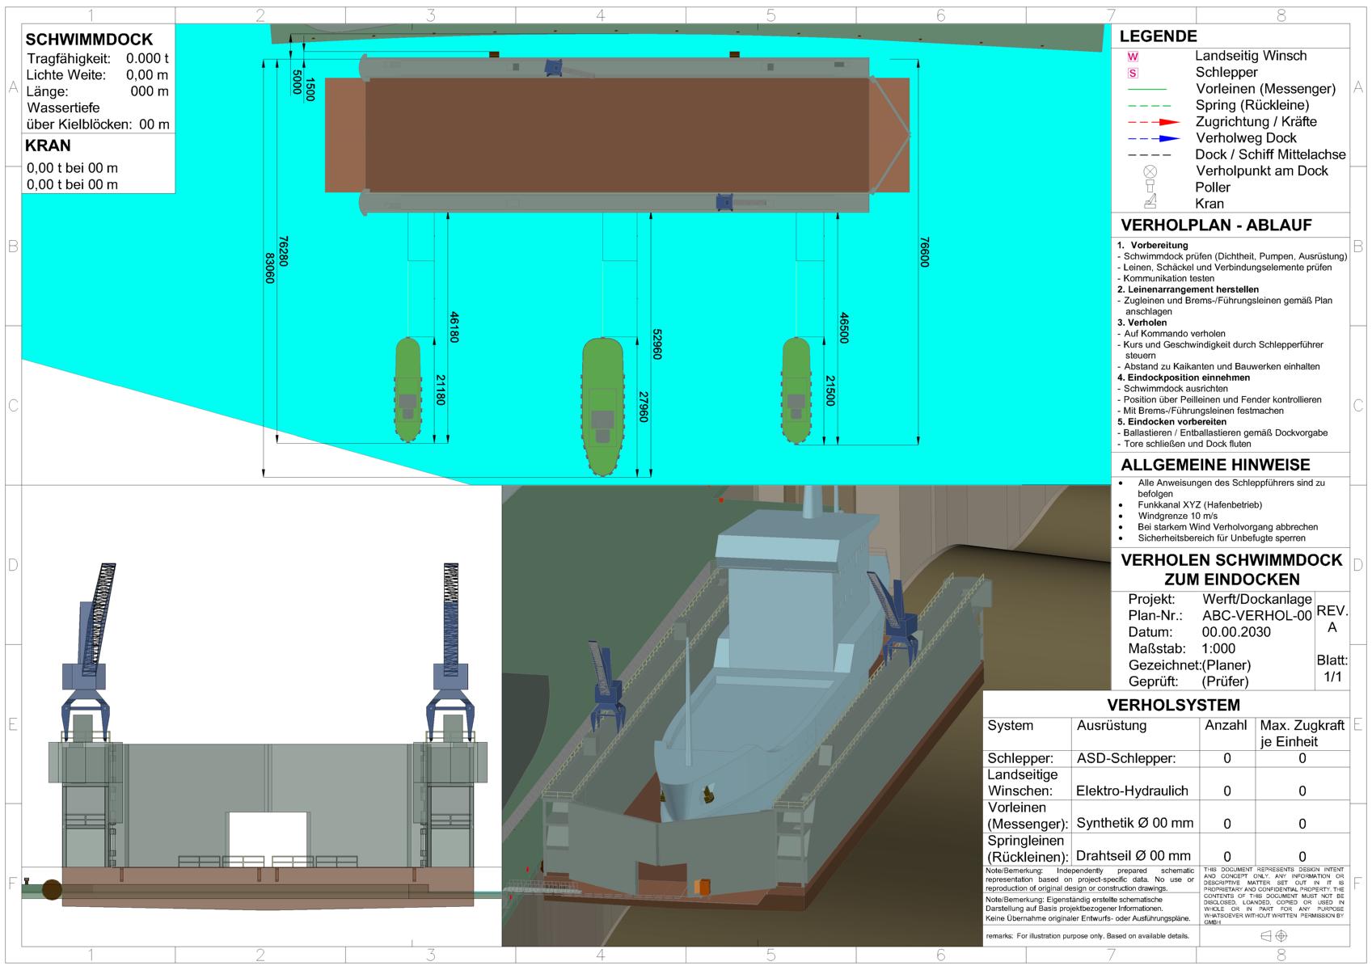1372x970 pixels.
Task: Select the large middle tugboat in plan view
Action: [x=603, y=406]
